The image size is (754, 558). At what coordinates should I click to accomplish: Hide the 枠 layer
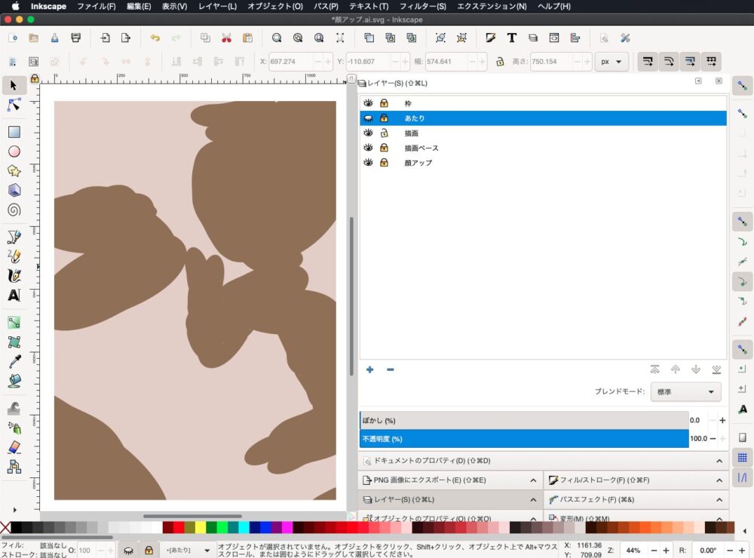point(369,103)
